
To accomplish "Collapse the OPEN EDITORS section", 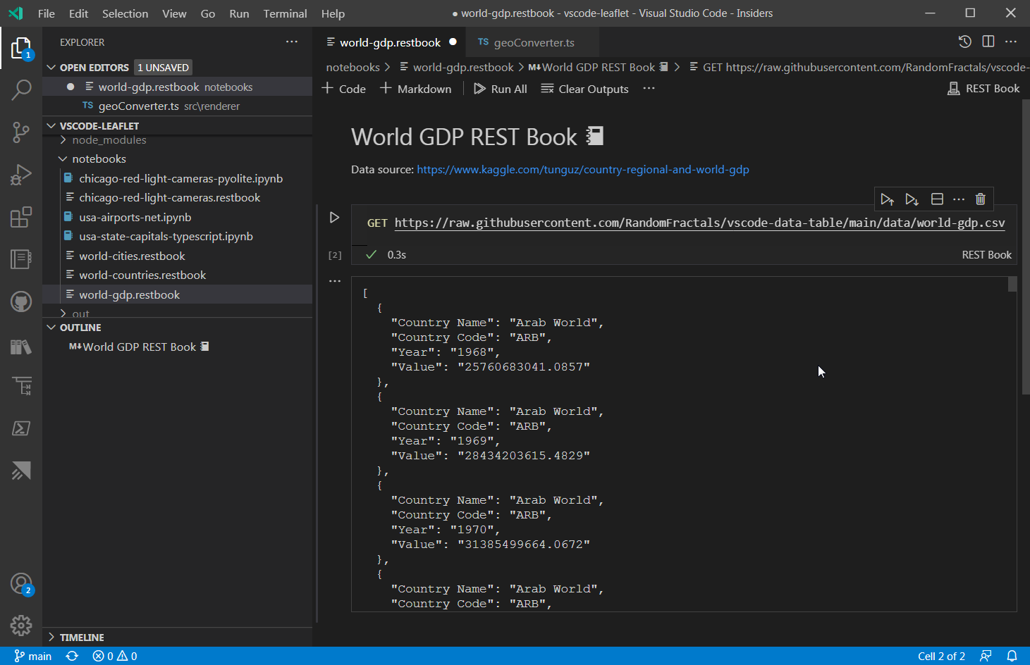I will [51, 68].
